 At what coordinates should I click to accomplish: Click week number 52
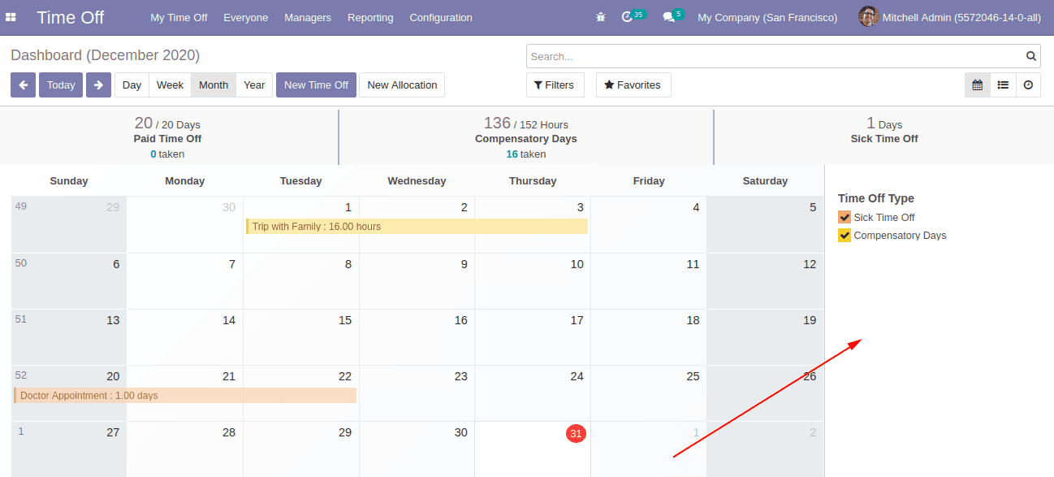point(21,375)
